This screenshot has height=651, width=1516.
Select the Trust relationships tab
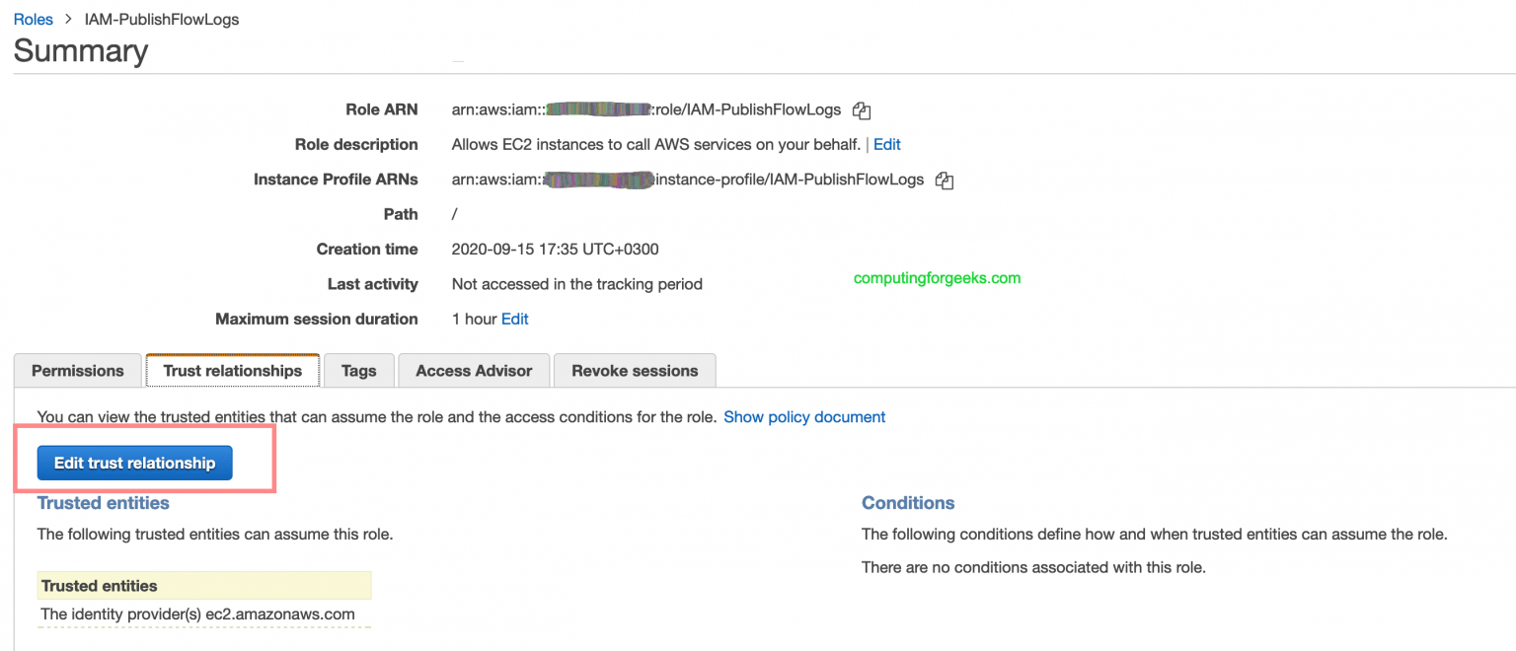[x=232, y=370]
